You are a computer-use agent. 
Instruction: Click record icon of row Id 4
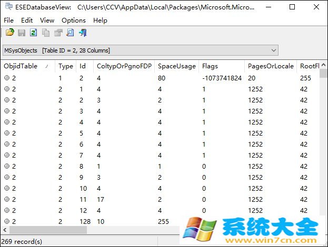7,122
